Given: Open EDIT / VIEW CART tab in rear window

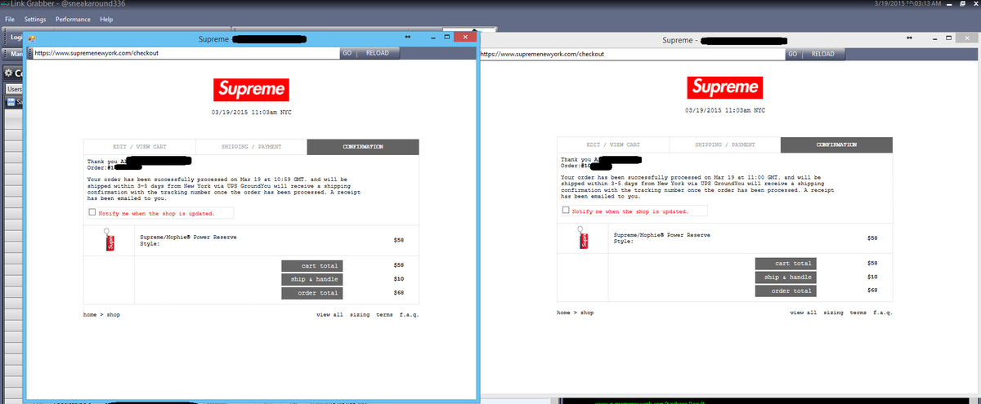Looking at the screenshot, I should 612,144.
